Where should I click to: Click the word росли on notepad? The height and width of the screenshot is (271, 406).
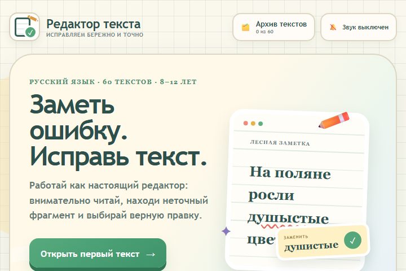pyautogui.click(x=271, y=195)
